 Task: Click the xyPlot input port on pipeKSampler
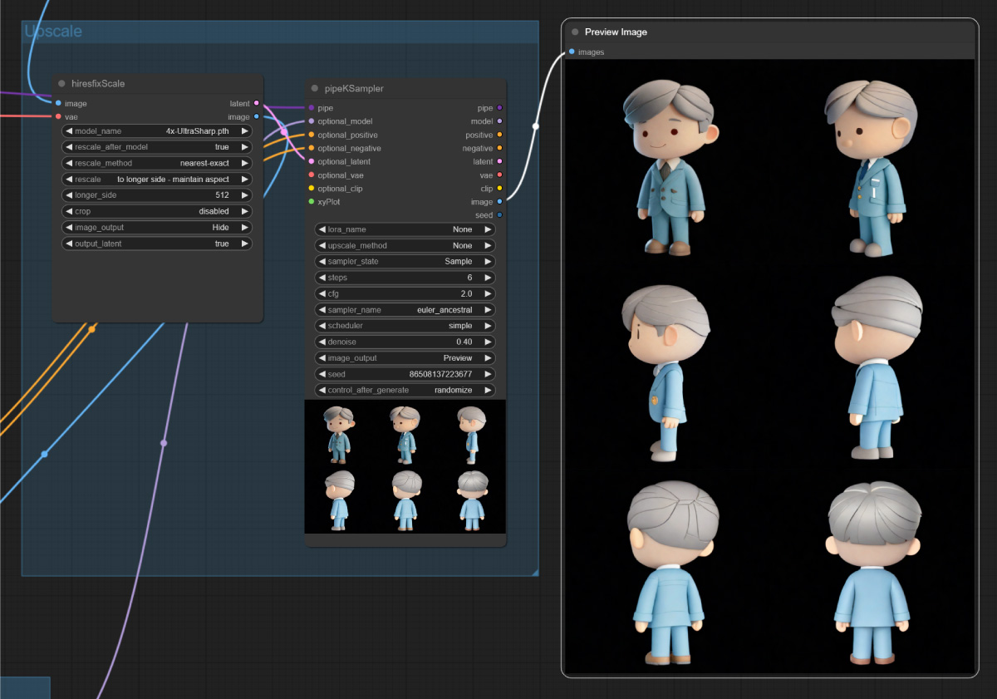tap(312, 202)
